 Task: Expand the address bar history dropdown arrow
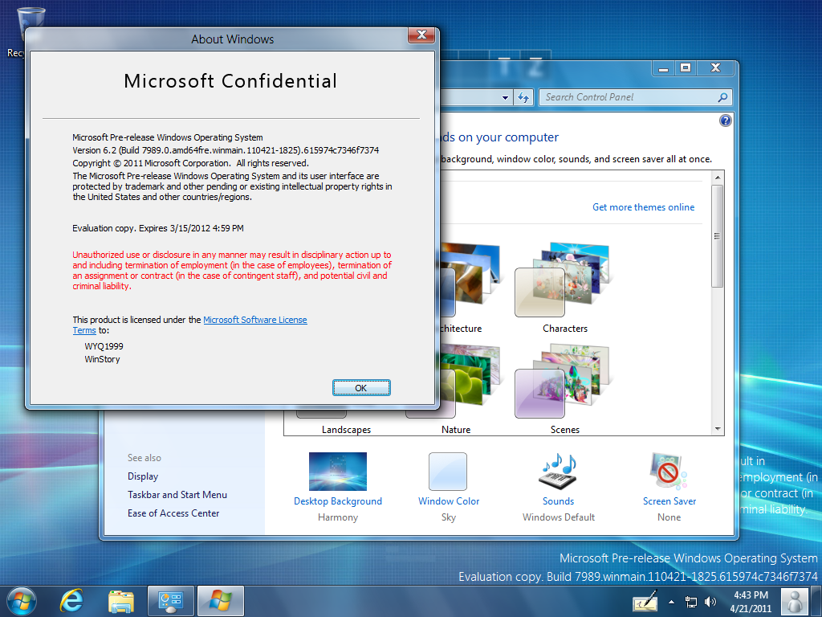(506, 97)
